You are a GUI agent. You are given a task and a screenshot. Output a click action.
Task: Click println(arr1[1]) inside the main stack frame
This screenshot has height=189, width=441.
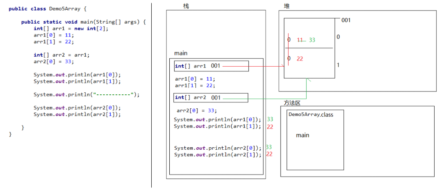click(x=217, y=126)
